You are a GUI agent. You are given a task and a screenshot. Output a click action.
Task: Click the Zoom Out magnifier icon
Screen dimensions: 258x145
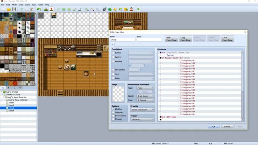pos(92,9)
